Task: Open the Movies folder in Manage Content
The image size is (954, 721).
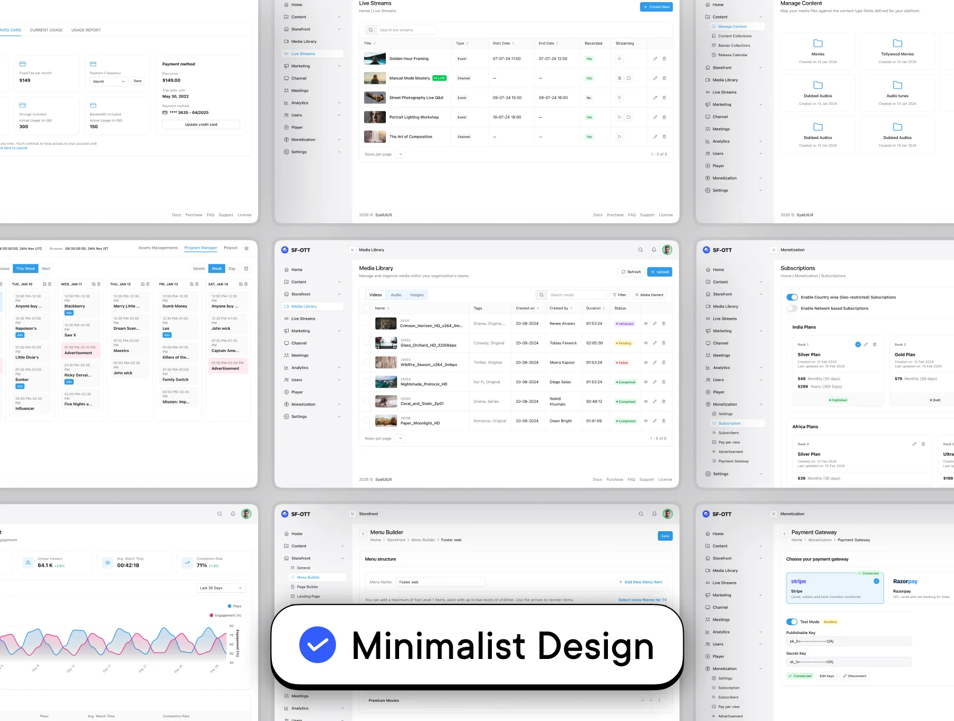Action: point(818,51)
